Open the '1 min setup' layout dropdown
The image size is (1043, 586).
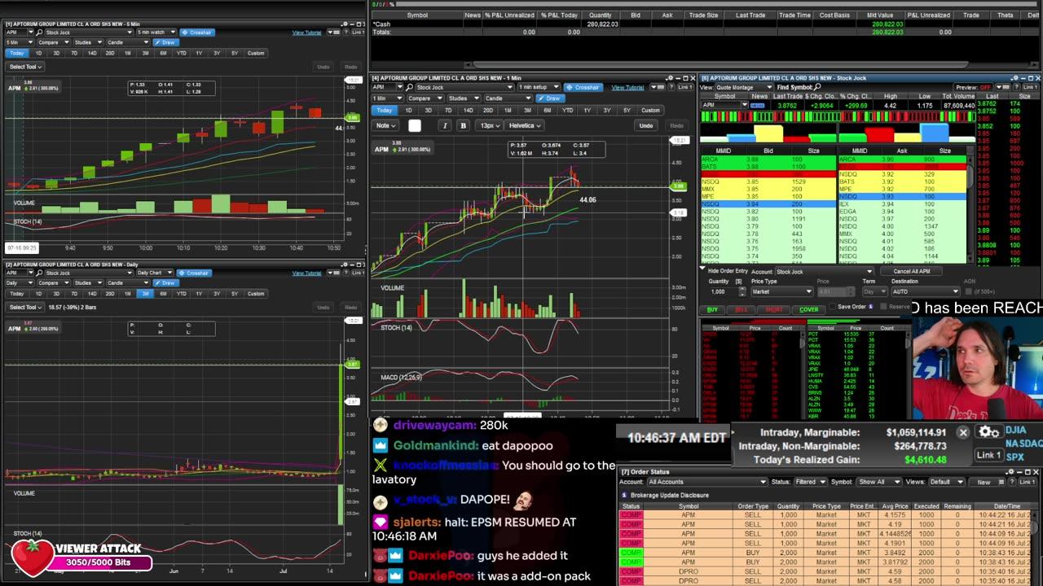539,87
